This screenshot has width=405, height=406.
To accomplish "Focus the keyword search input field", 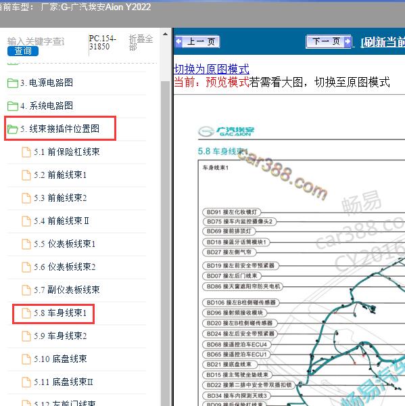I will coord(36,41).
